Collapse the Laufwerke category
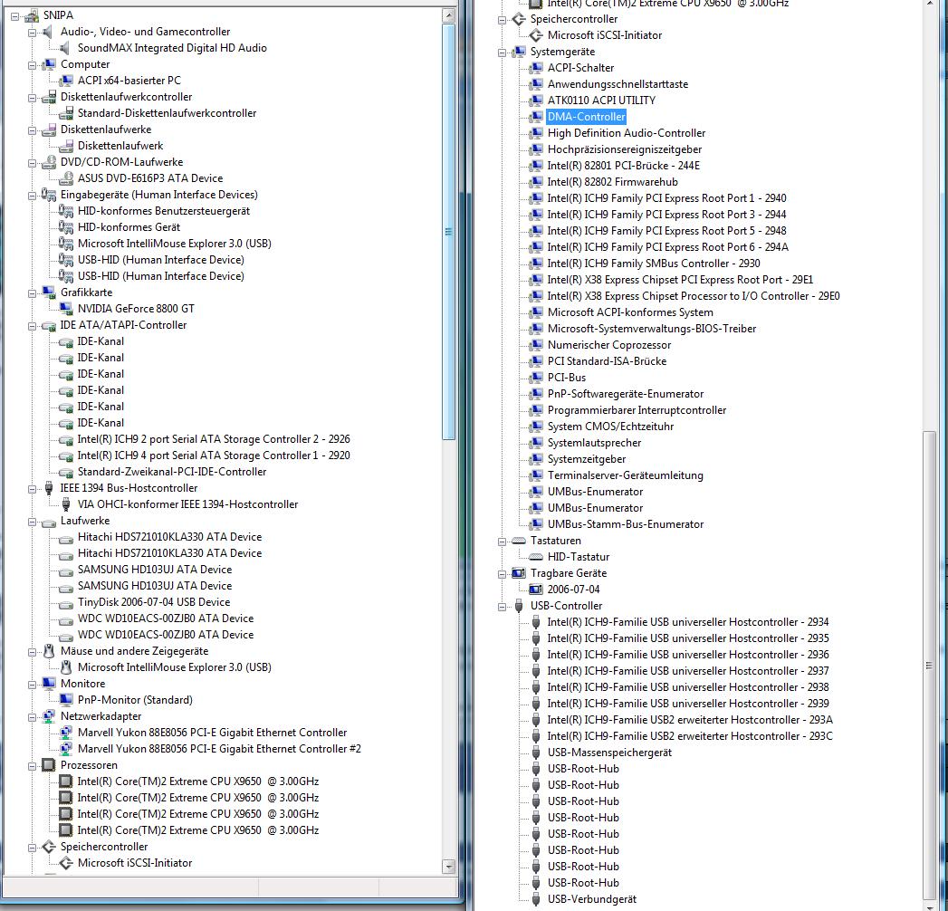The width and height of the screenshot is (948, 911). tap(33, 521)
